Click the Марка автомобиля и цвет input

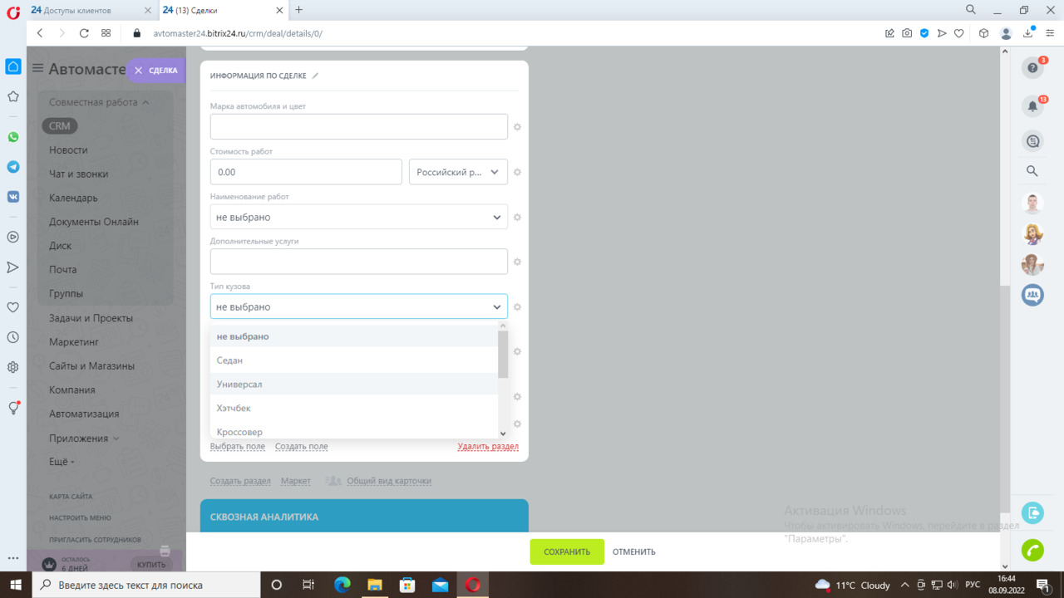[x=359, y=127]
